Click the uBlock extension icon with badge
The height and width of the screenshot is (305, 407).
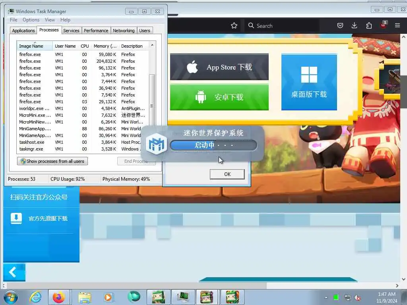(384, 25)
